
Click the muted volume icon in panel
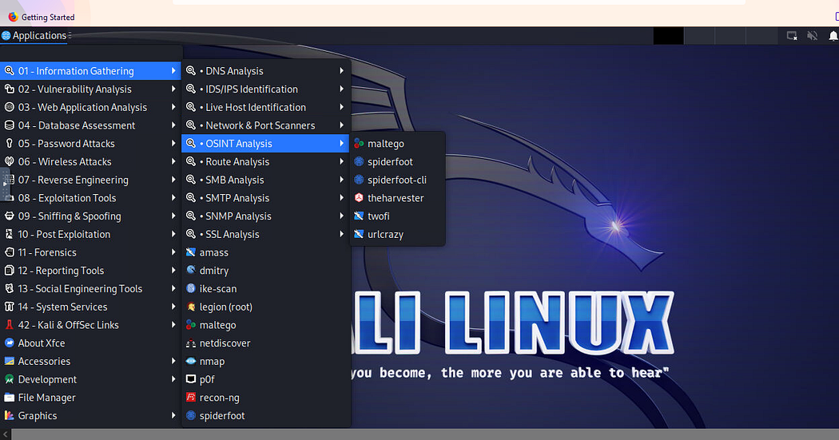pos(813,36)
